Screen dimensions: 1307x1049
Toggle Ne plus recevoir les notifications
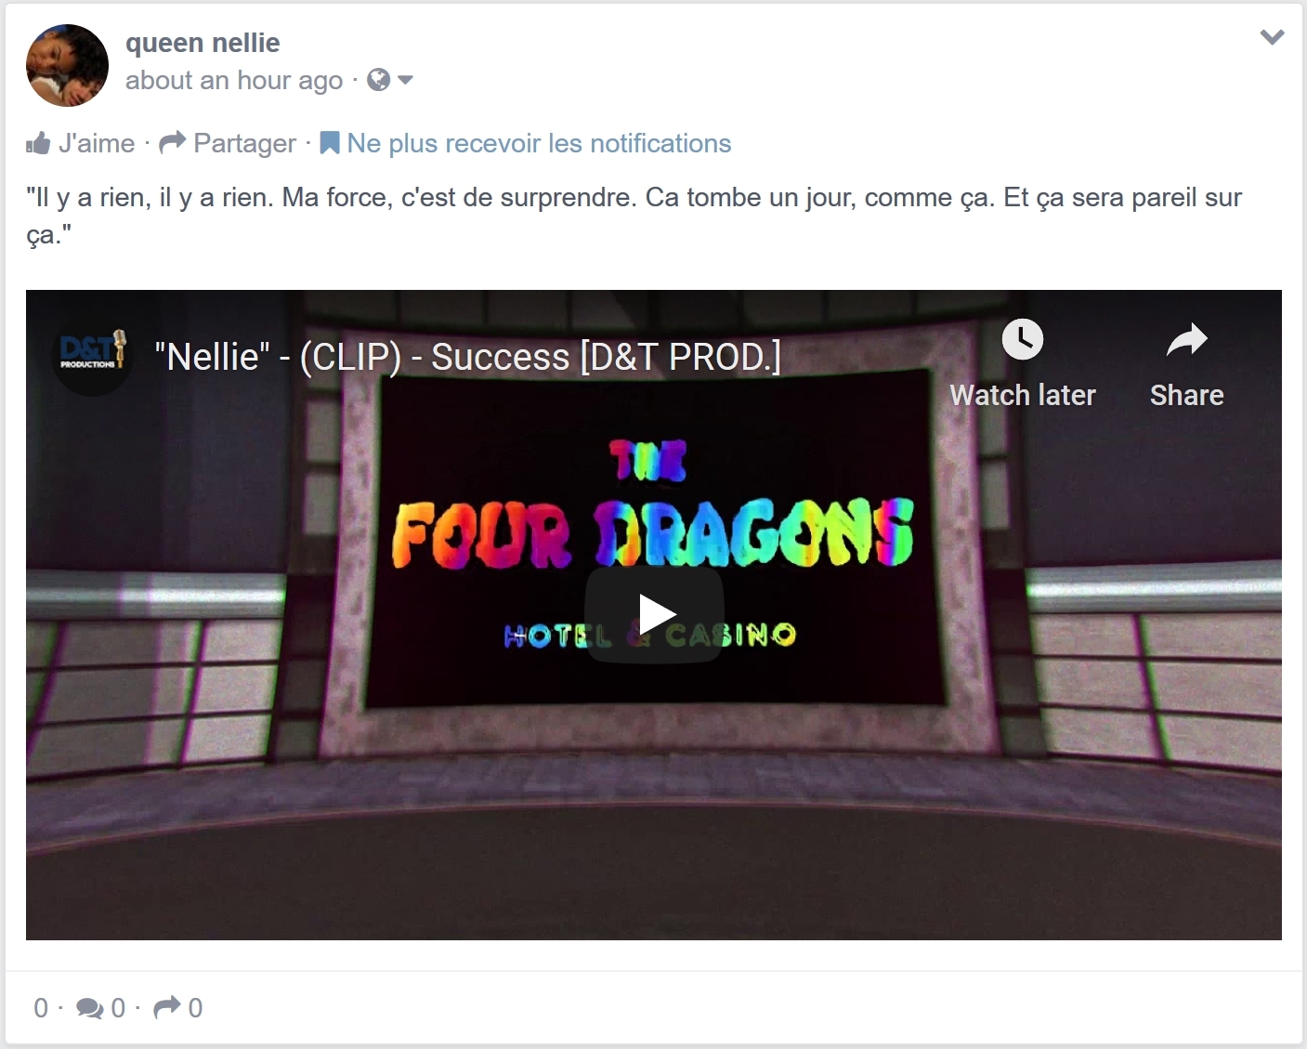(x=539, y=143)
